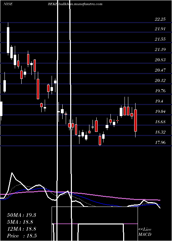Click the 21.91 price axis label
This screenshot has width=172, height=241.
pos(160,29)
